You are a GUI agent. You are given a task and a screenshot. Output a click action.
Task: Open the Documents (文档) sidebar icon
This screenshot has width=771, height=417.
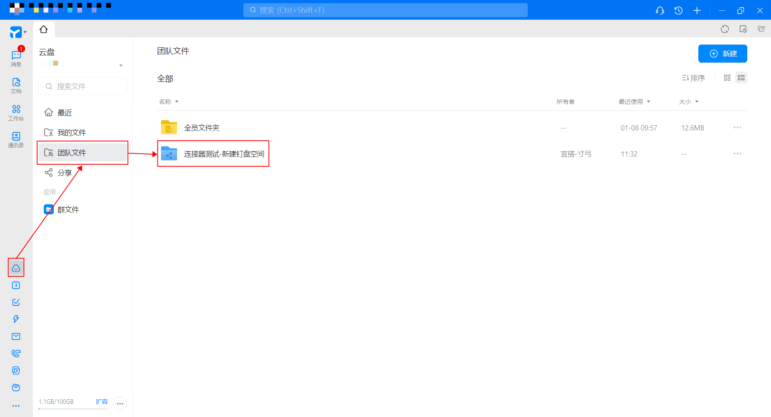click(16, 85)
